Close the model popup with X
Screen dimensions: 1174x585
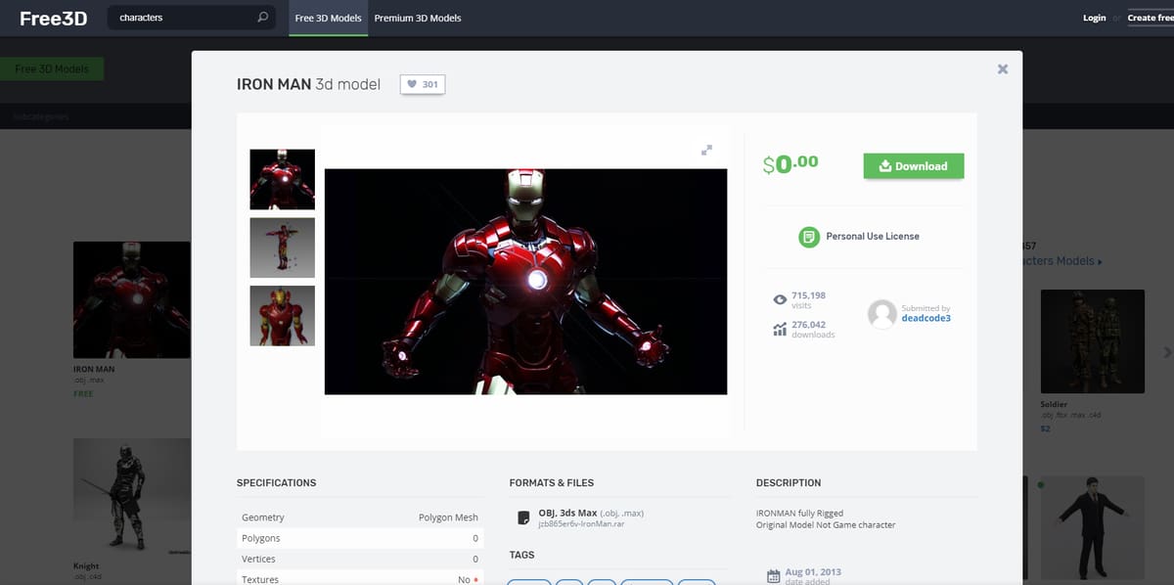[1003, 69]
